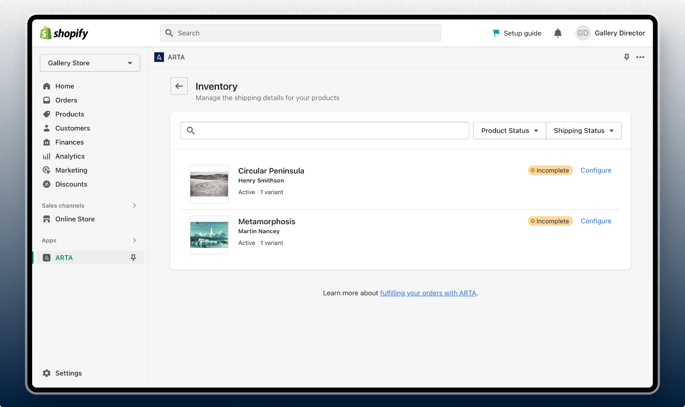Open the Gallery Store selector dropdown

pyautogui.click(x=90, y=63)
